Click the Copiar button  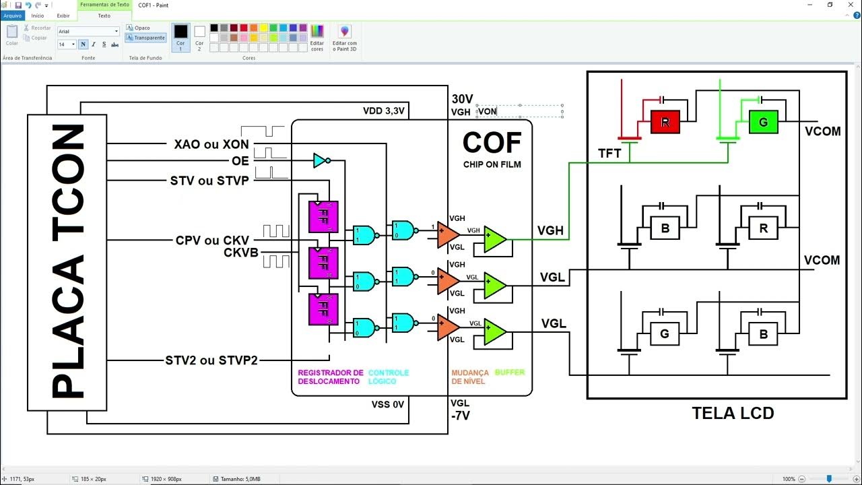pos(35,38)
